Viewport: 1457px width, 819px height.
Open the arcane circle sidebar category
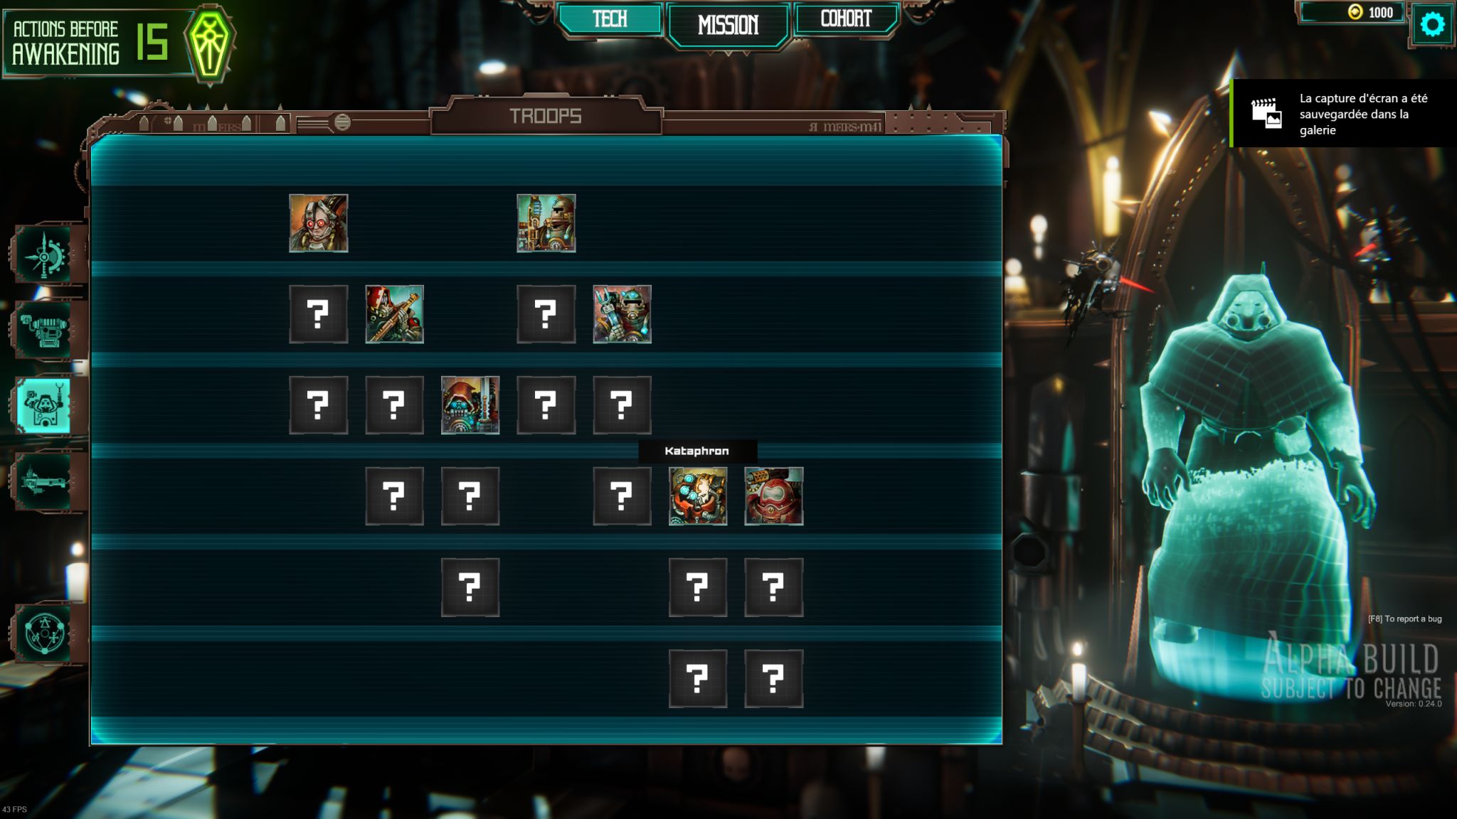pos(45,633)
